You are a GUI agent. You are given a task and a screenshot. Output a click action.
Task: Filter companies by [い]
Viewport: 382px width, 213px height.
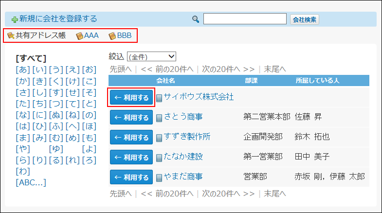(39, 70)
